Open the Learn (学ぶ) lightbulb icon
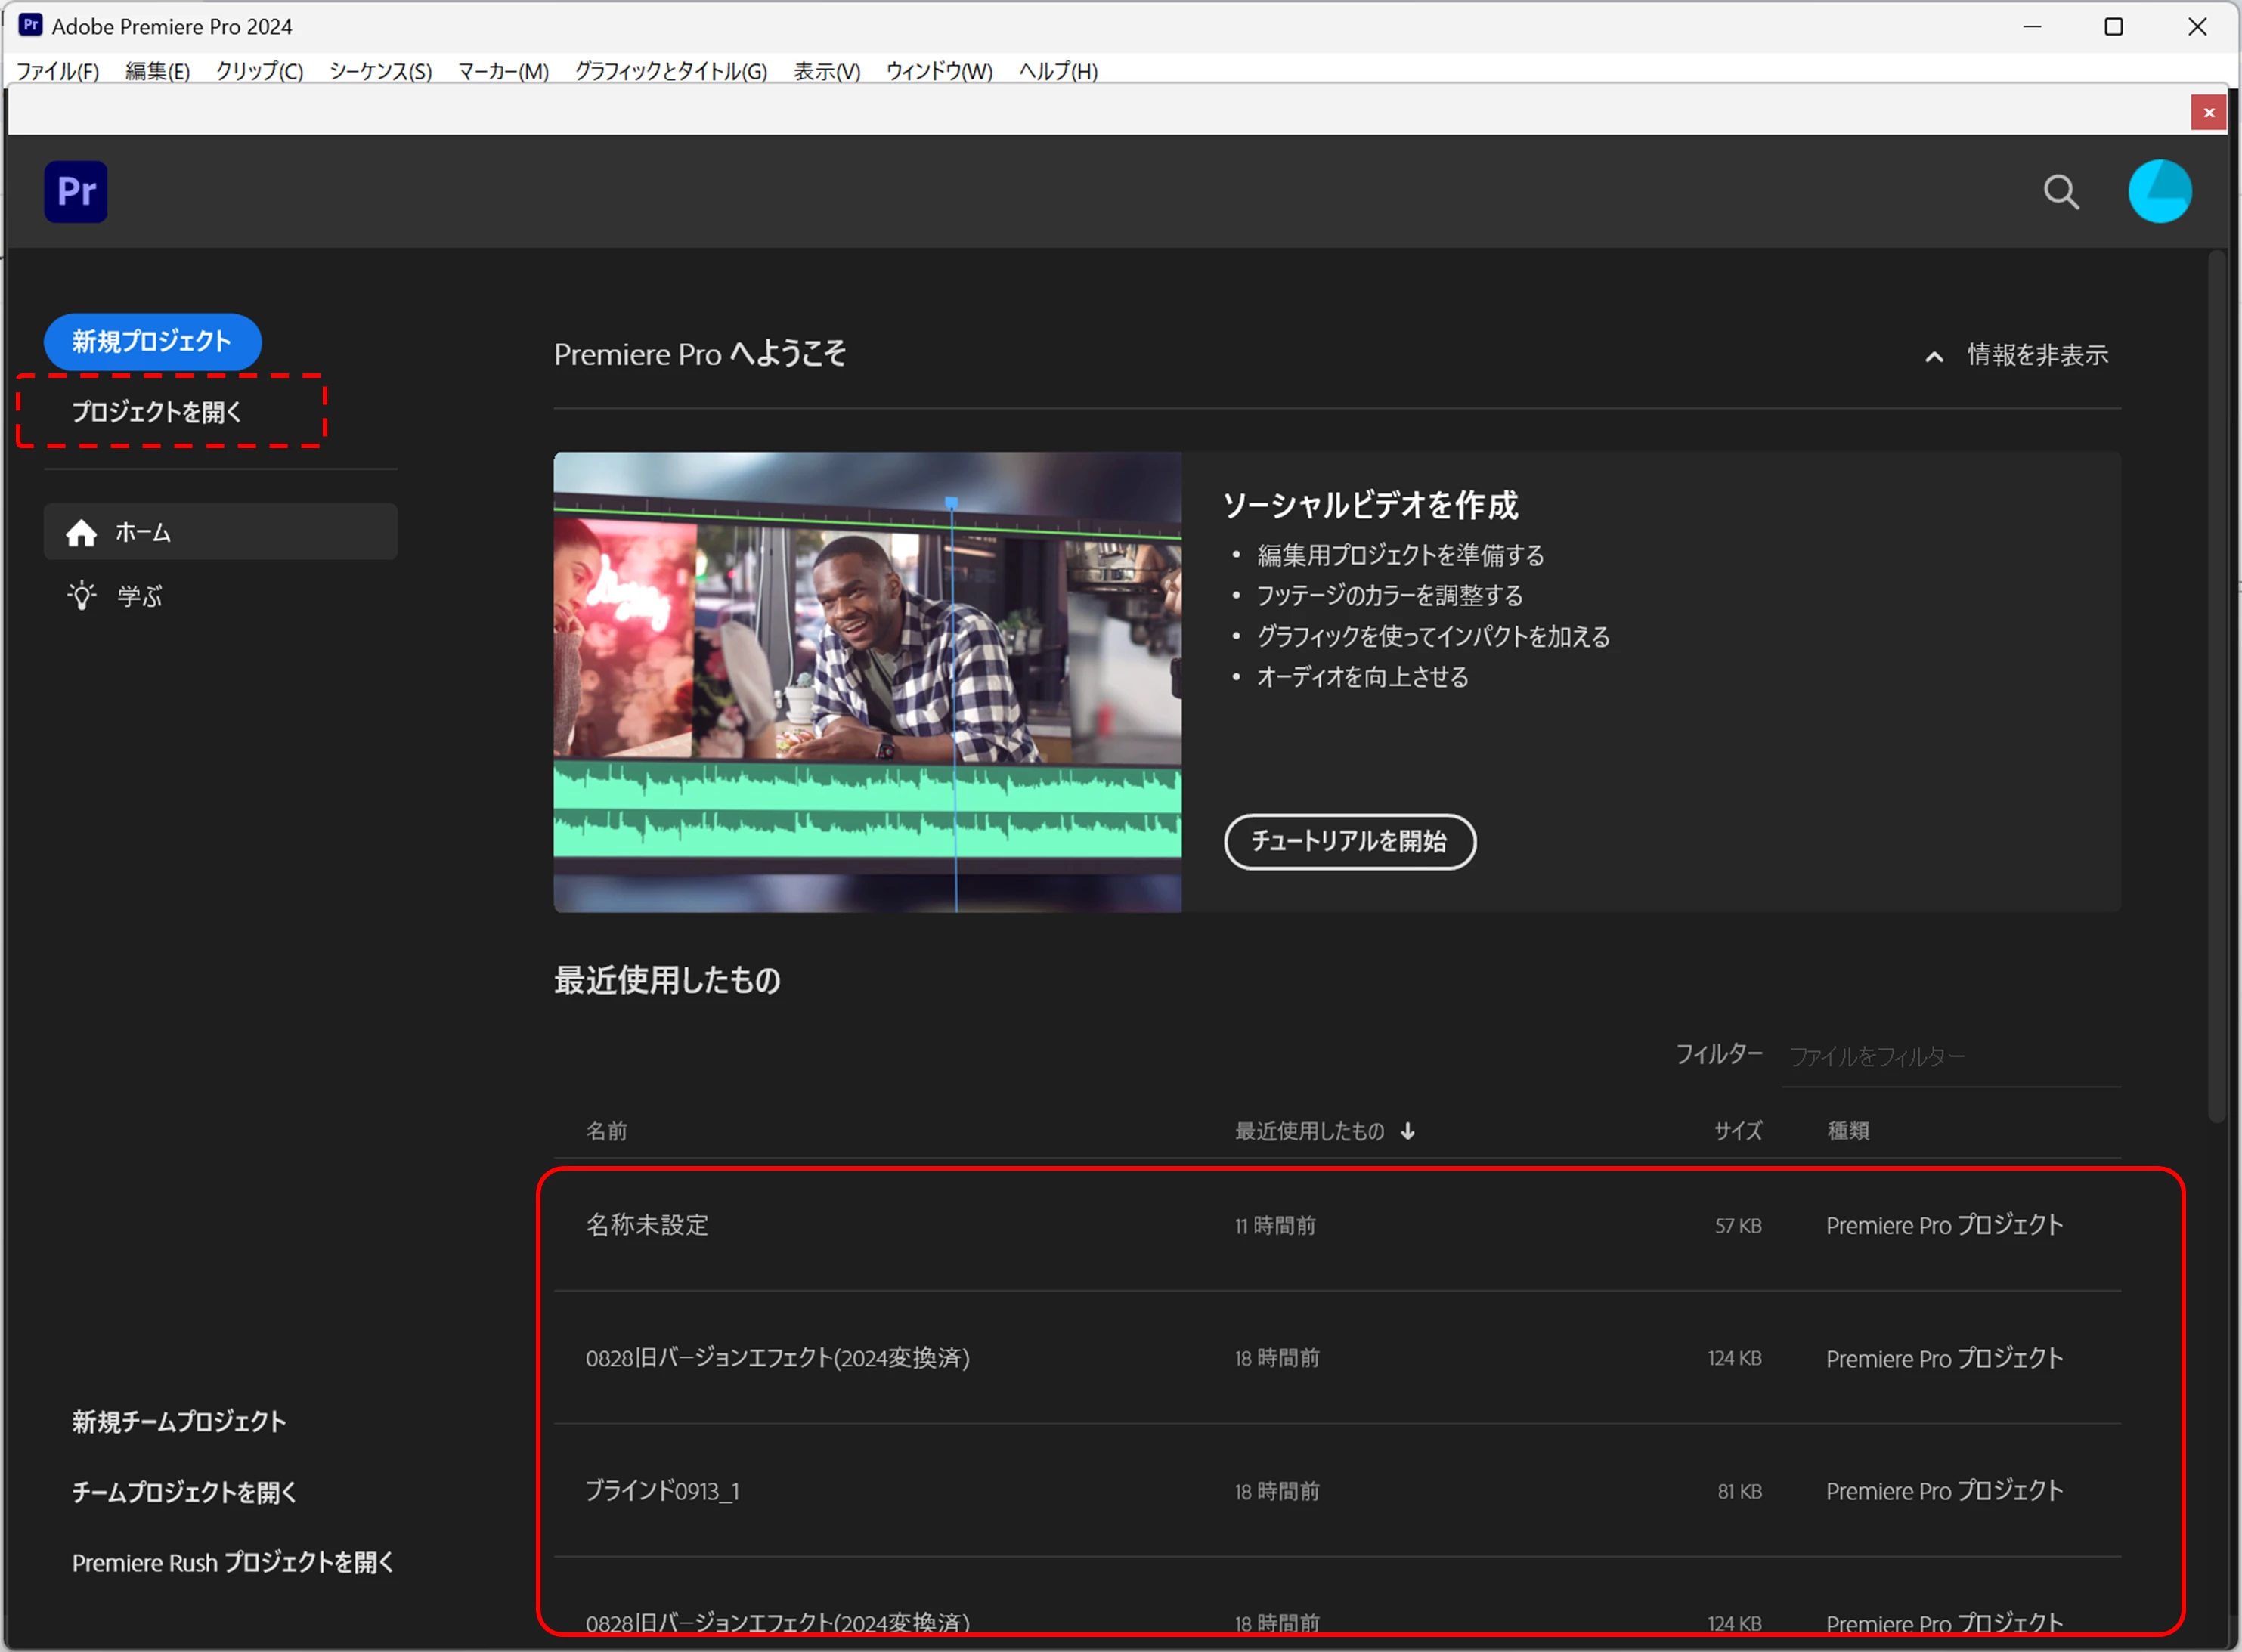The width and height of the screenshot is (2242, 1652). (82, 596)
